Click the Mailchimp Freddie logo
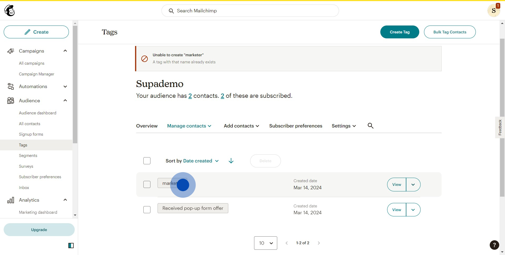This screenshot has height=255, width=505. coord(10,11)
